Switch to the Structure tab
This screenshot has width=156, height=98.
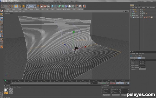point(137,5)
